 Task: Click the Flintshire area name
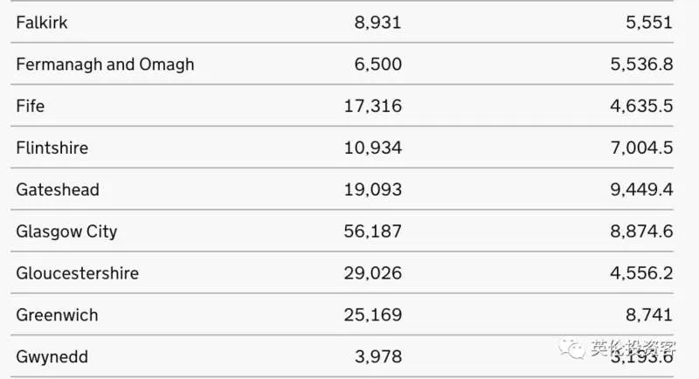pyautogui.click(x=52, y=148)
